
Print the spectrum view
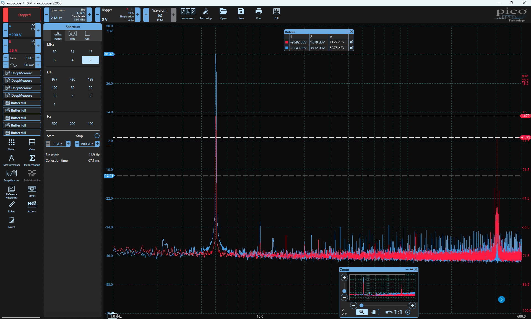click(259, 14)
